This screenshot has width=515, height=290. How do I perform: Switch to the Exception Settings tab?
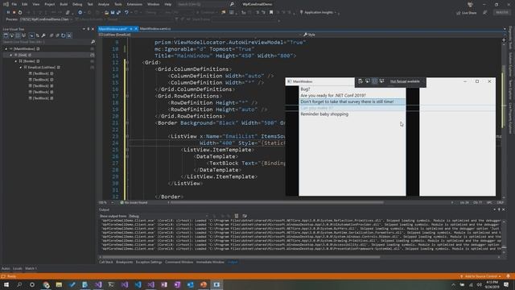coord(149,262)
